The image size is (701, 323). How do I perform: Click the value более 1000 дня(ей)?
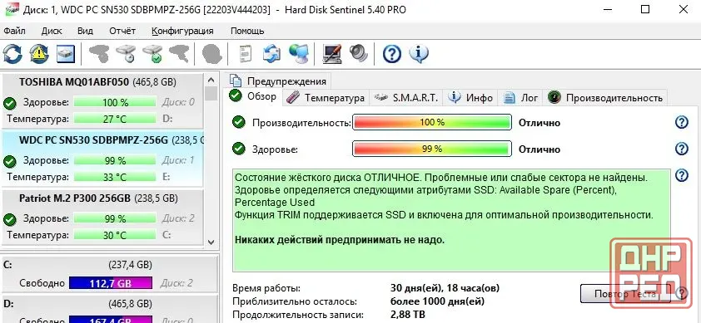437,301
